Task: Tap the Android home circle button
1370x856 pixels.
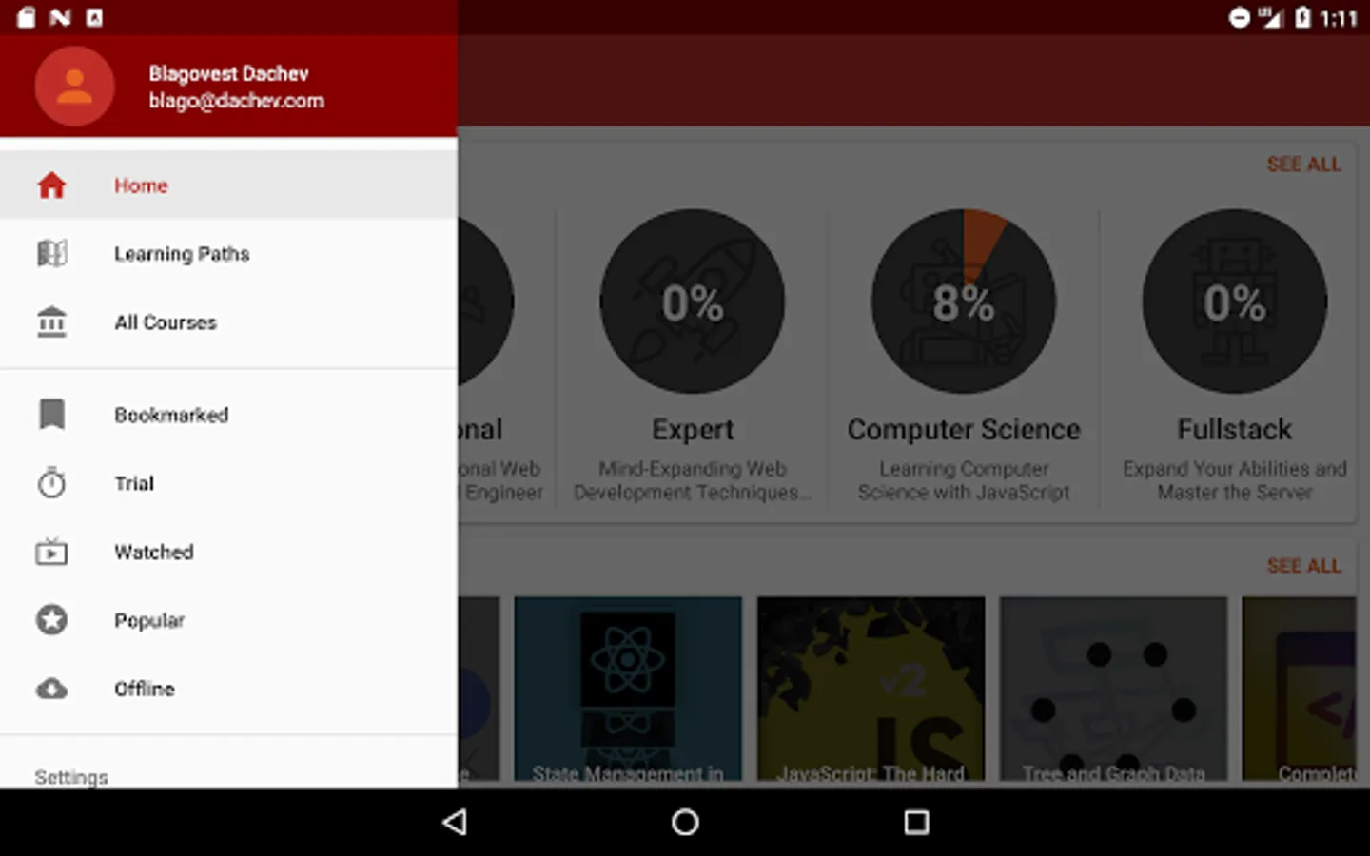Action: pyautogui.click(x=685, y=823)
